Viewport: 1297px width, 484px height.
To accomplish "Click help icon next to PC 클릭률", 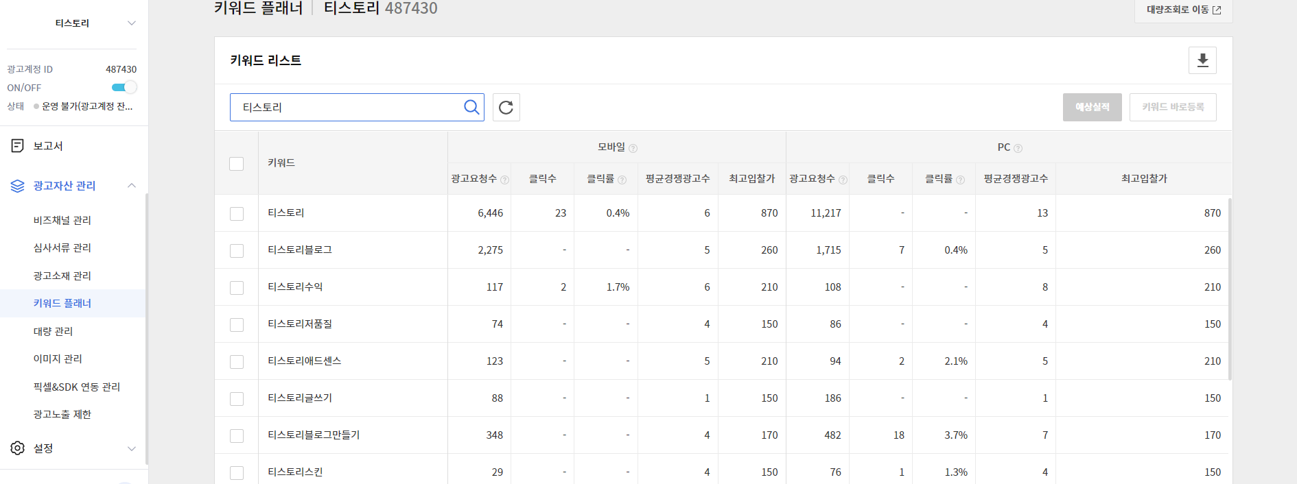I will 961,180.
